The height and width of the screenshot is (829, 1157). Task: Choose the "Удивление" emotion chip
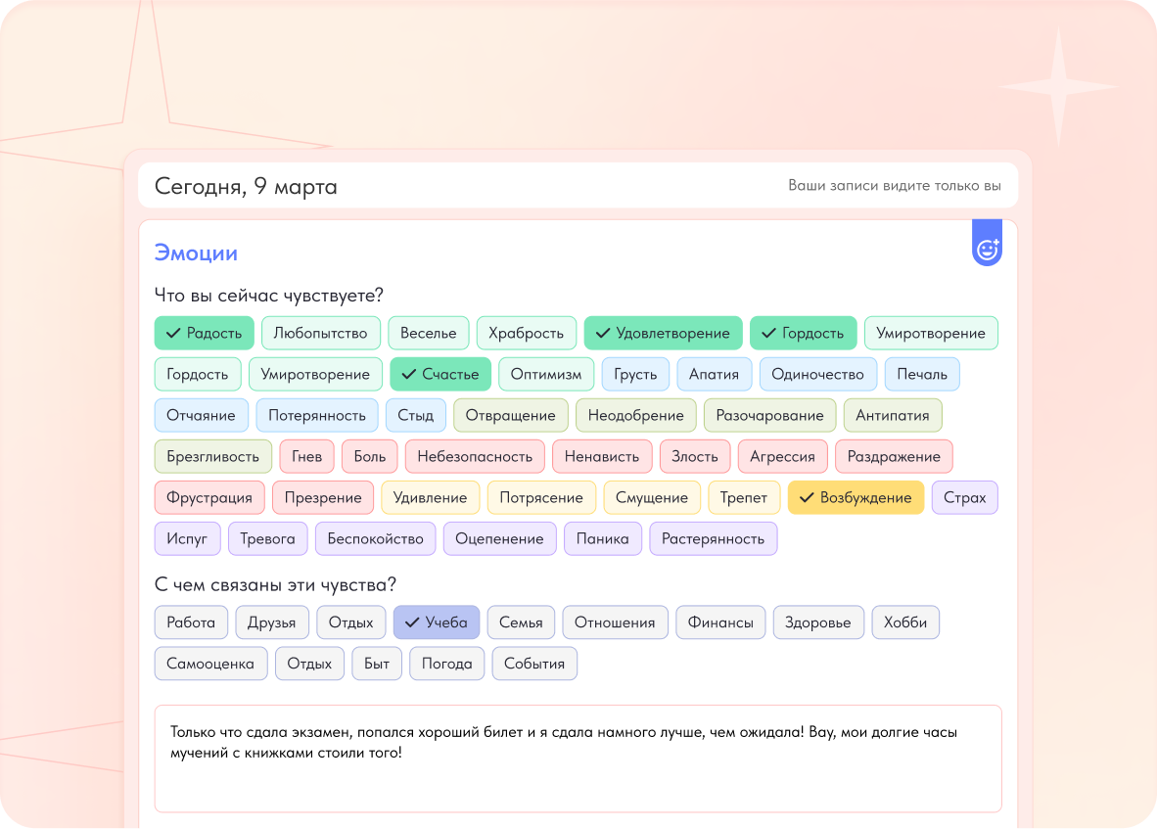pyautogui.click(x=430, y=497)
